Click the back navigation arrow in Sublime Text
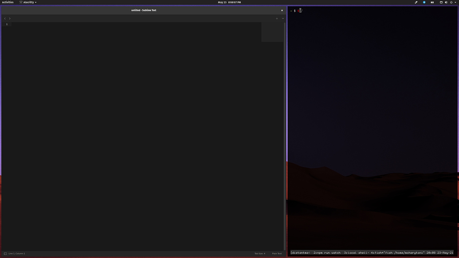This screenshot has width=459, height=258. pyautogui.click(x=5, y=19)
